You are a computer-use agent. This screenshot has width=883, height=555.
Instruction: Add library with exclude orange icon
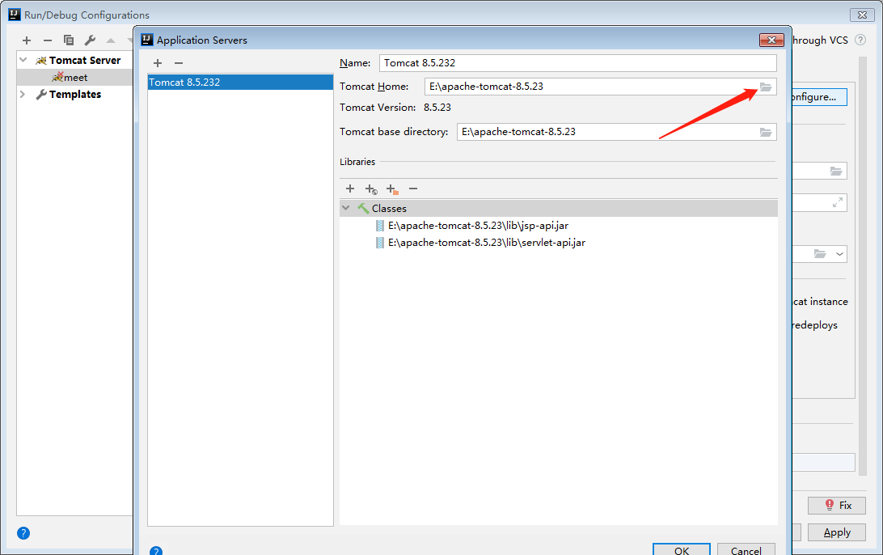coord(392,189)
